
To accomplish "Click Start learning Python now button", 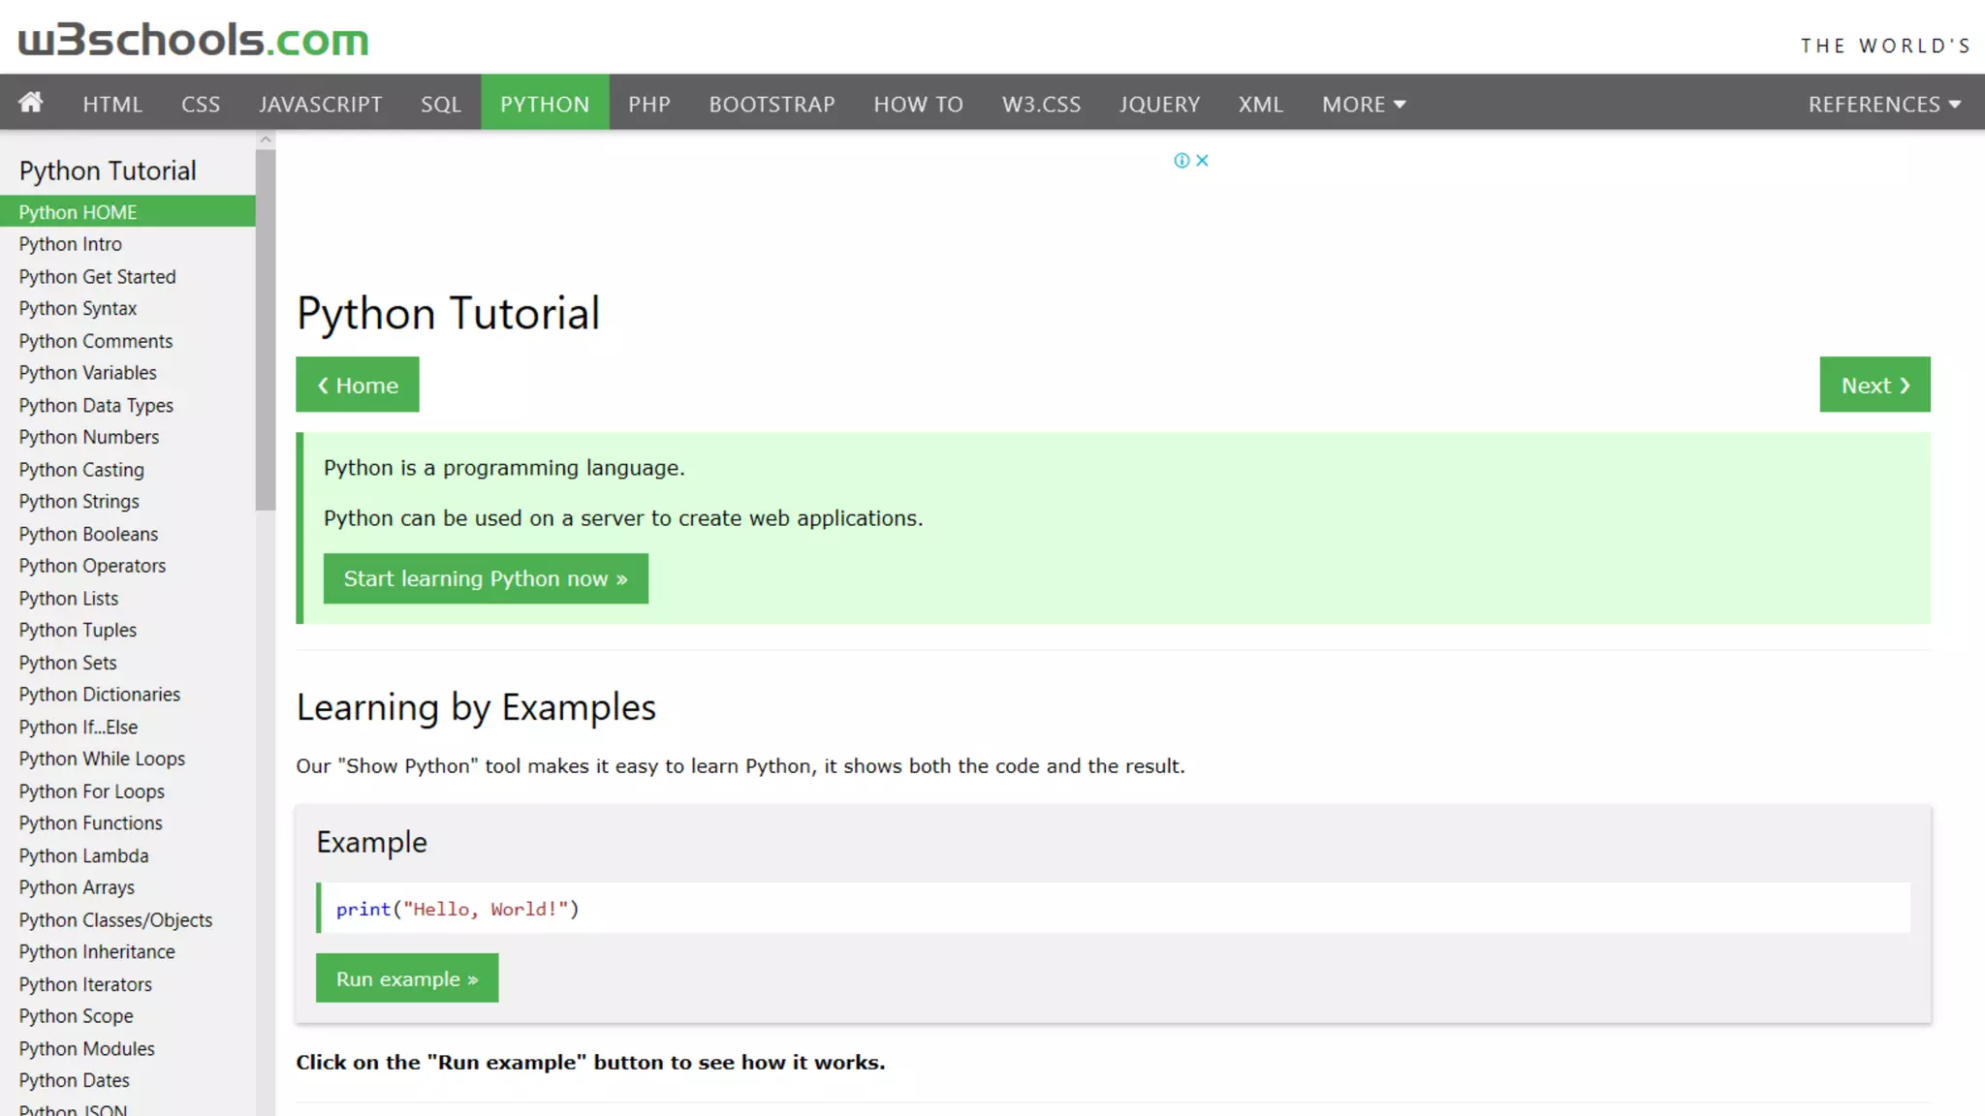I will coord(486,578).
